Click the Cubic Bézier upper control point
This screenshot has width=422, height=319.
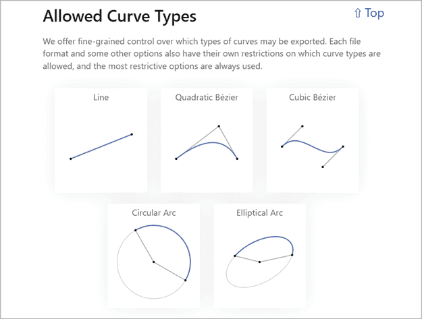(302, 126)
